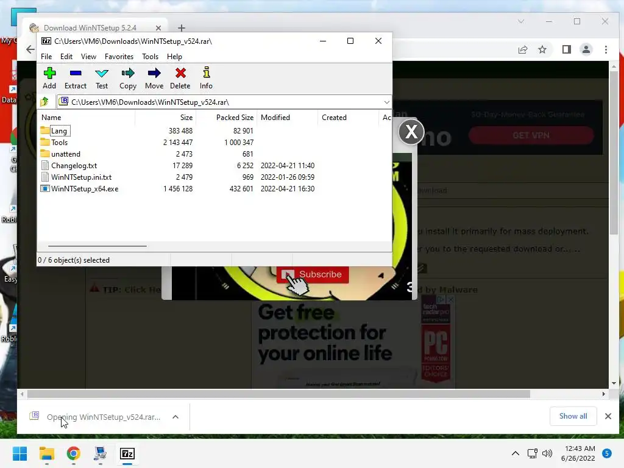
Task: Click the 7-Zip horizontal scrollbar thumb
Action: [97, 246]
